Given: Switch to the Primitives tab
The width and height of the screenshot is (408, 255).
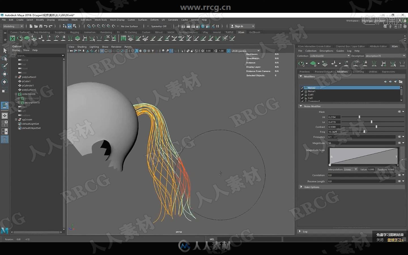Looking at the screenshot, I should point(305,72).
